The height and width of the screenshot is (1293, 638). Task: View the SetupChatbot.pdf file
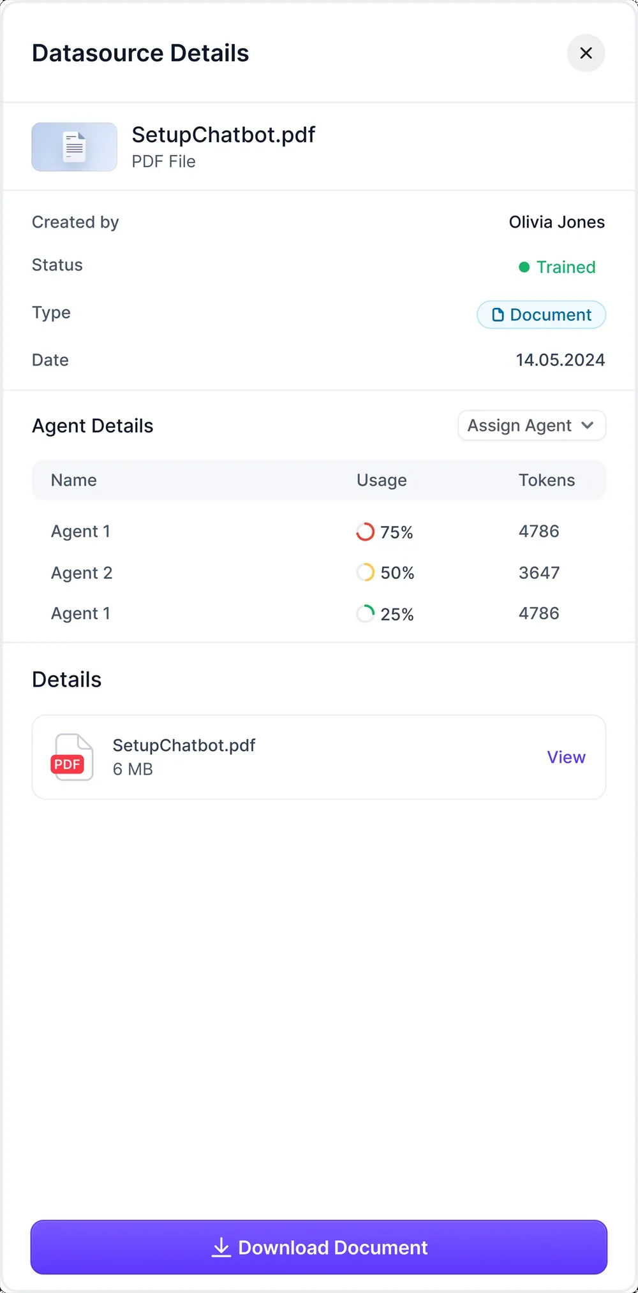point(566,757)
